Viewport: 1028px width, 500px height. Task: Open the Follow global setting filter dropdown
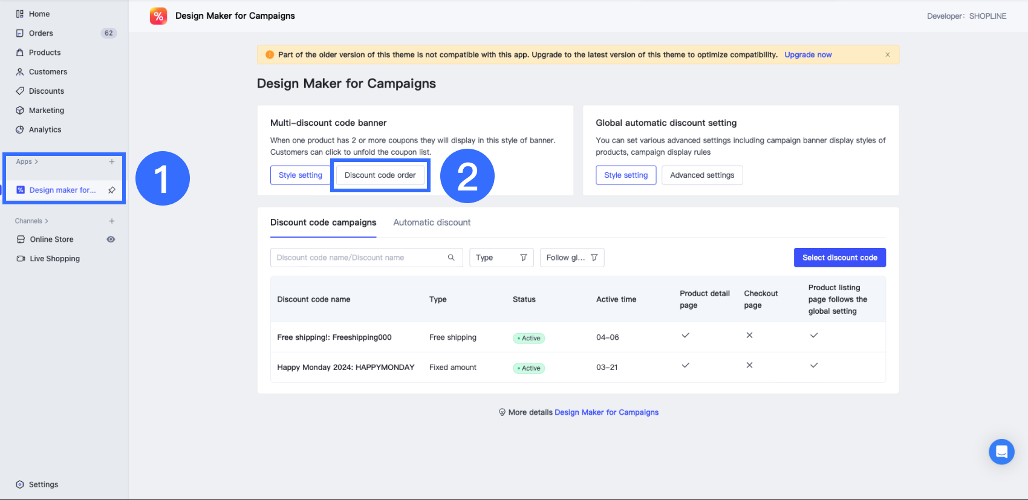click(571, 258)
